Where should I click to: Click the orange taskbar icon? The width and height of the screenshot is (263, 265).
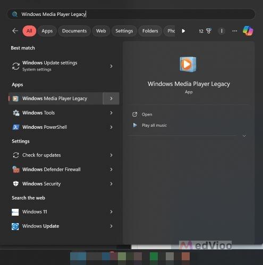click(185, 257)
